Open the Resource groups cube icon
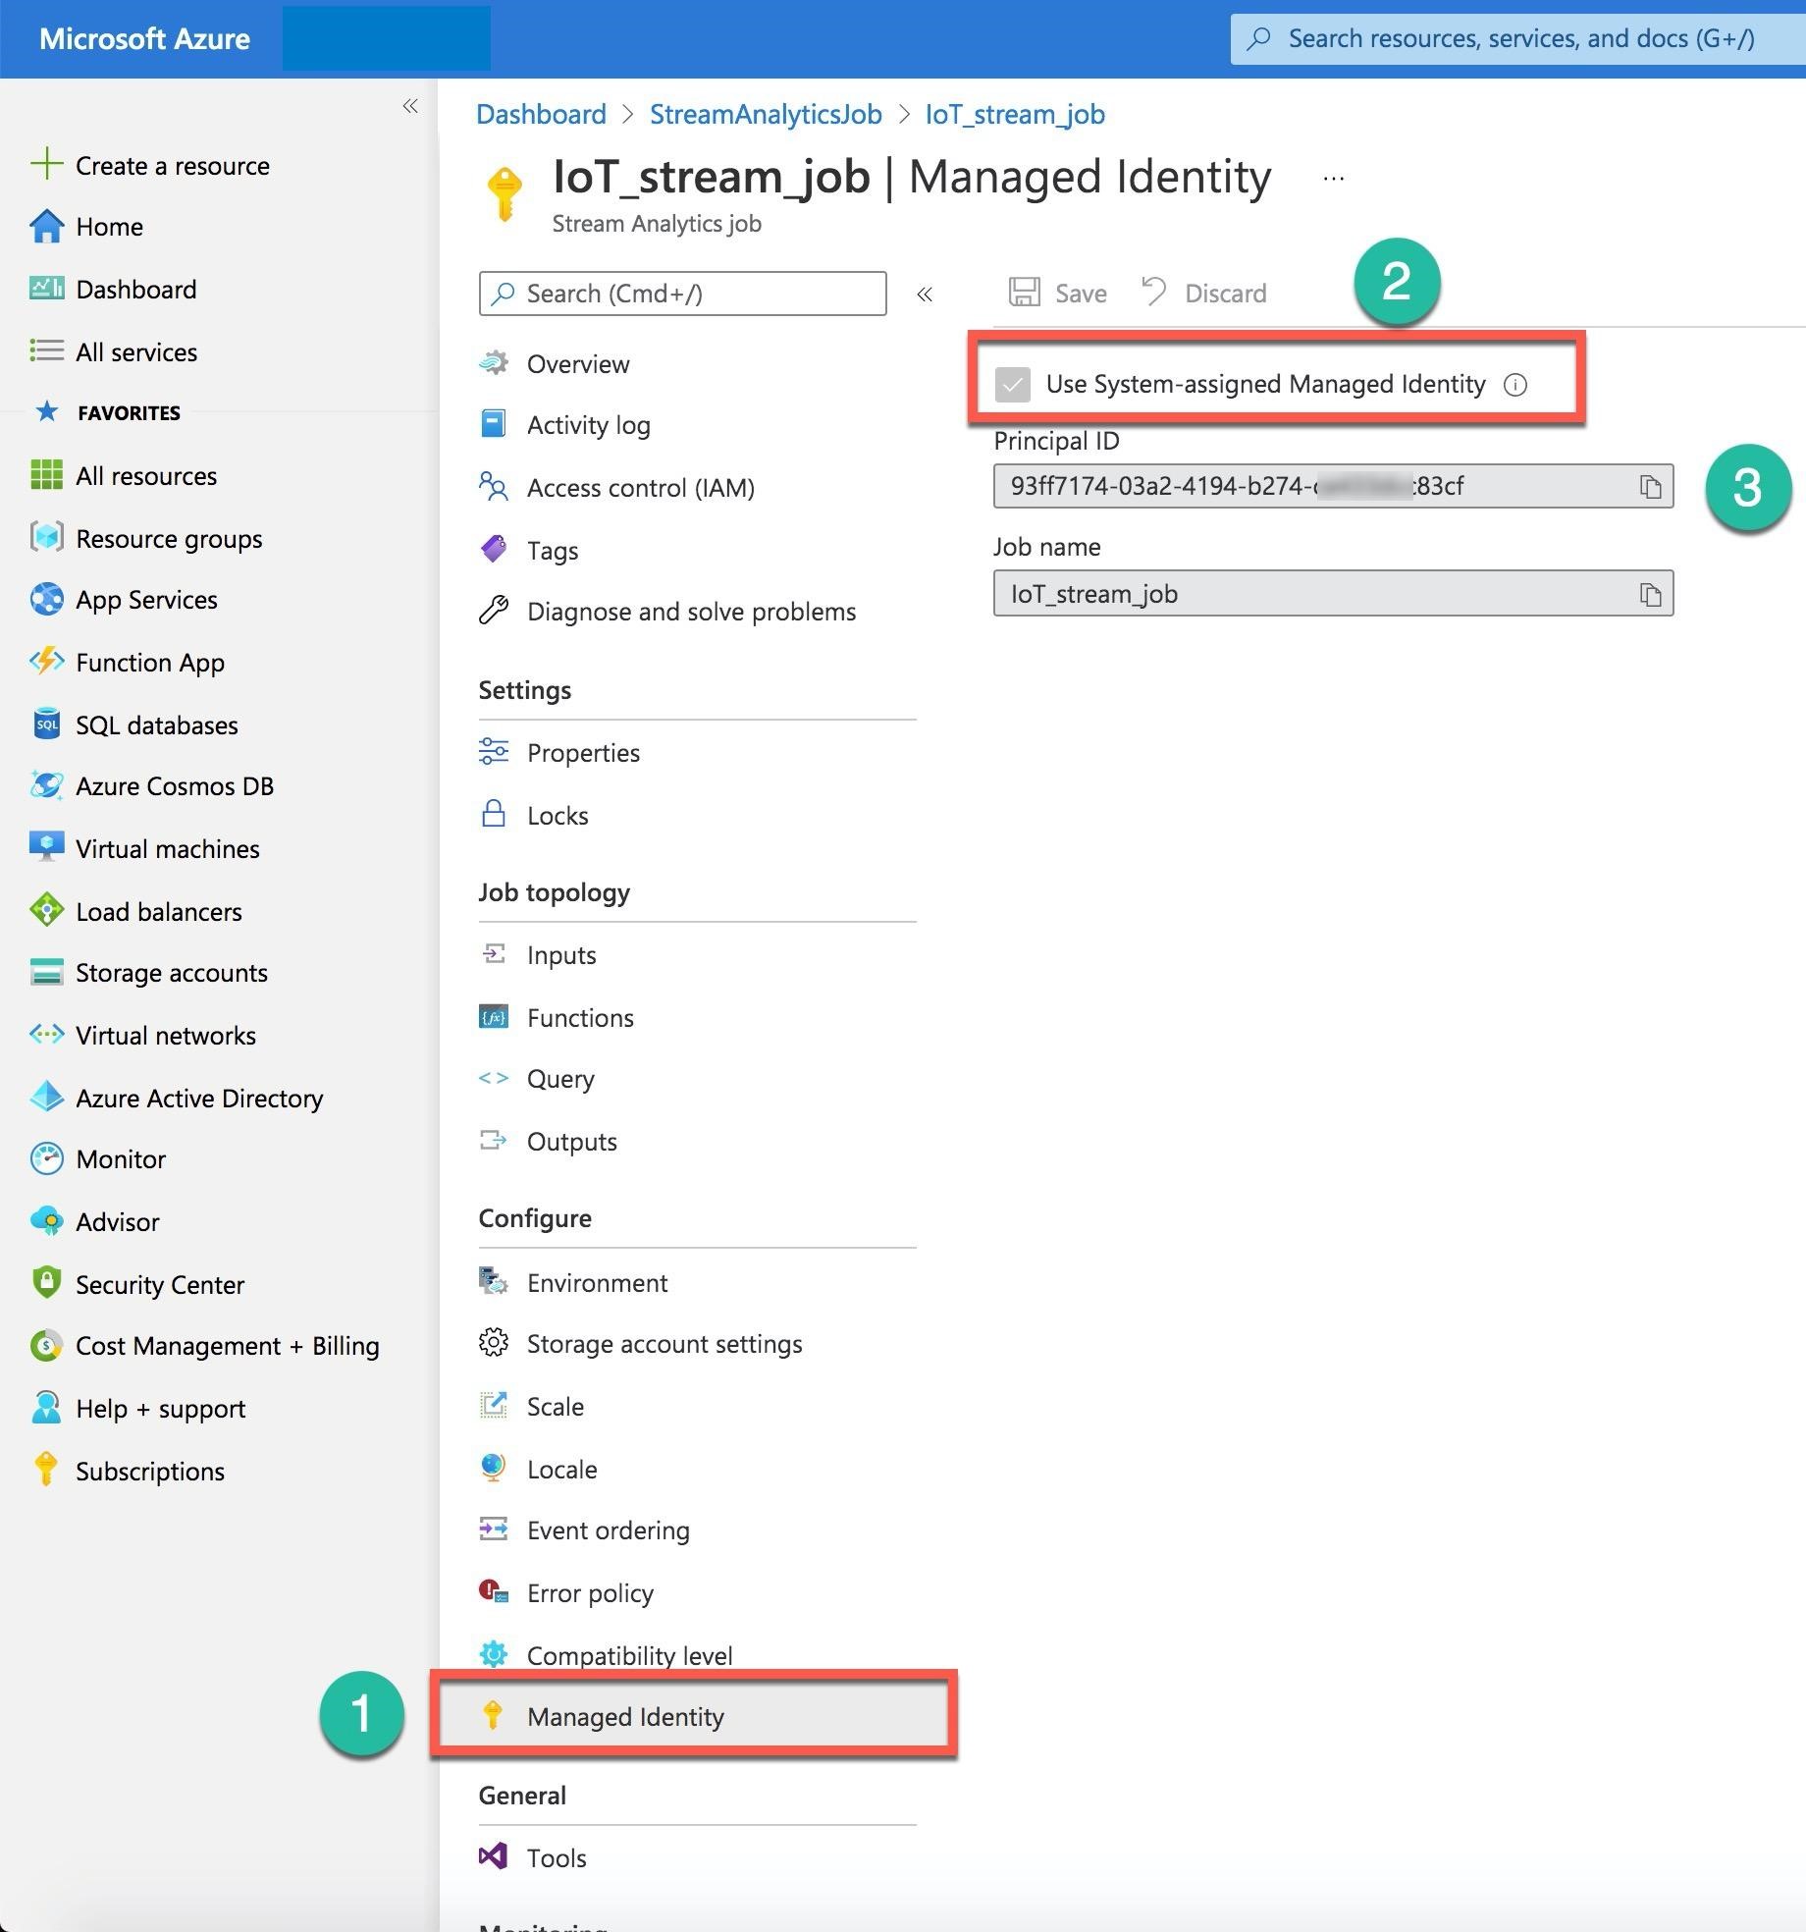The height and width of the screenshot is (1932, 1806). [46, 538]
